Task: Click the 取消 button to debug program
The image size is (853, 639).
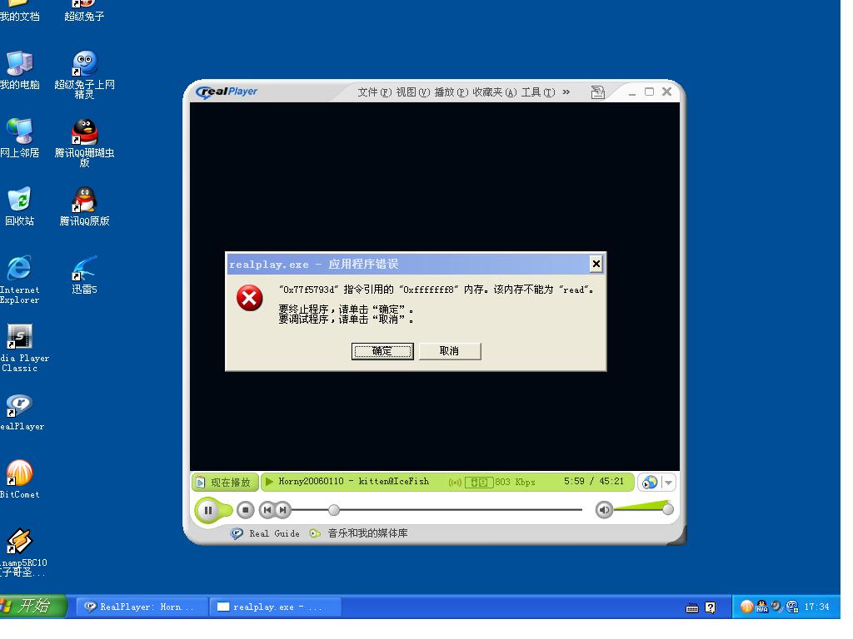Action: (449, 351)
